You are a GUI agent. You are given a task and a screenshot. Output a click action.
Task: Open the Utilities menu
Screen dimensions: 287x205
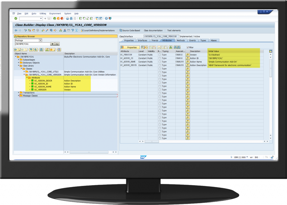pyautogui.click(x=43, y=13)
